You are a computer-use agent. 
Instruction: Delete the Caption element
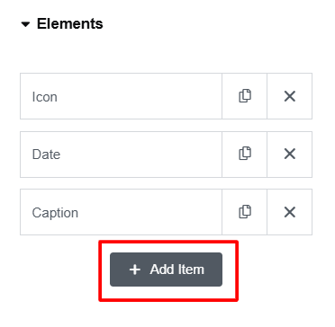pyautogui.click(x=290, y=212)
